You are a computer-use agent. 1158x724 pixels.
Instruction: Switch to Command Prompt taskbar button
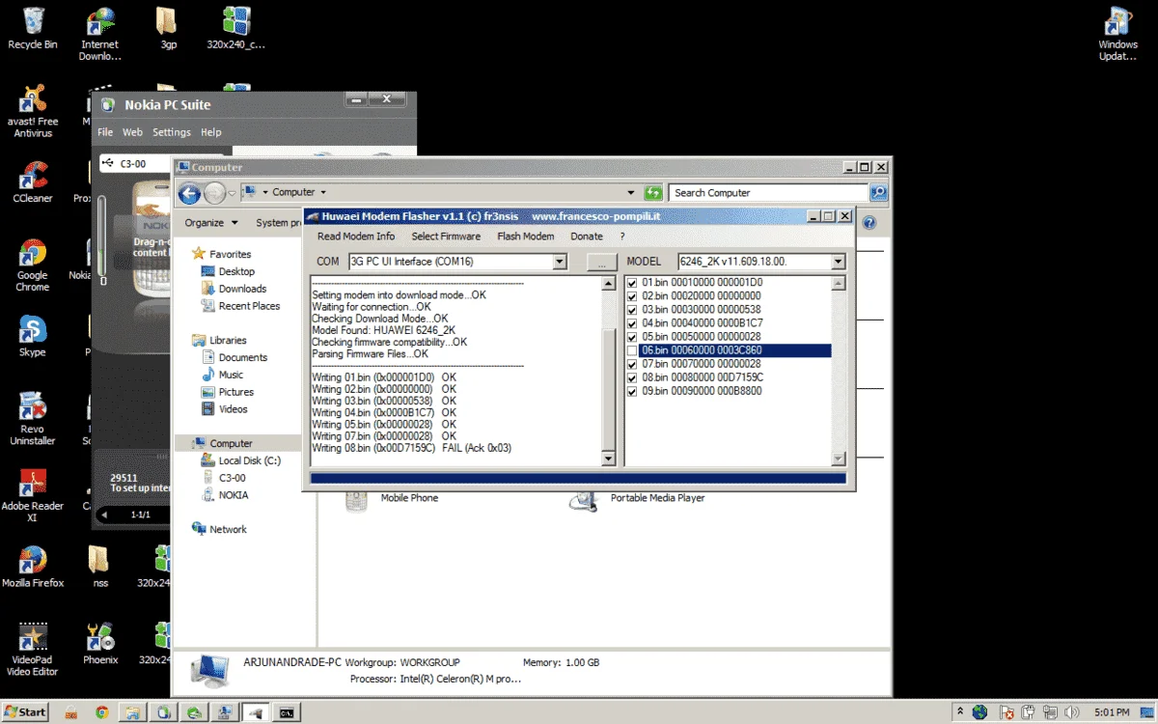pos(287,712)
